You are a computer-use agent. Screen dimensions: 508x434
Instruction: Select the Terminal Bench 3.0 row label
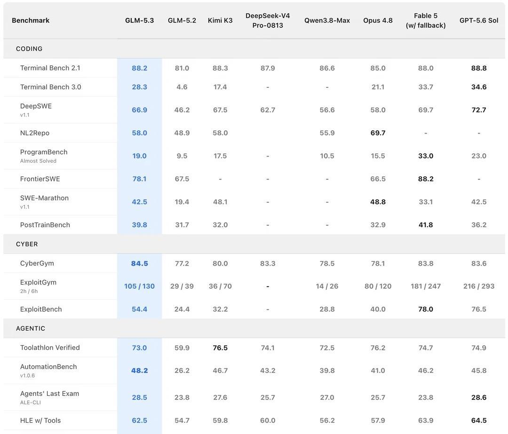pyautogui.click(x=50, y=87)
